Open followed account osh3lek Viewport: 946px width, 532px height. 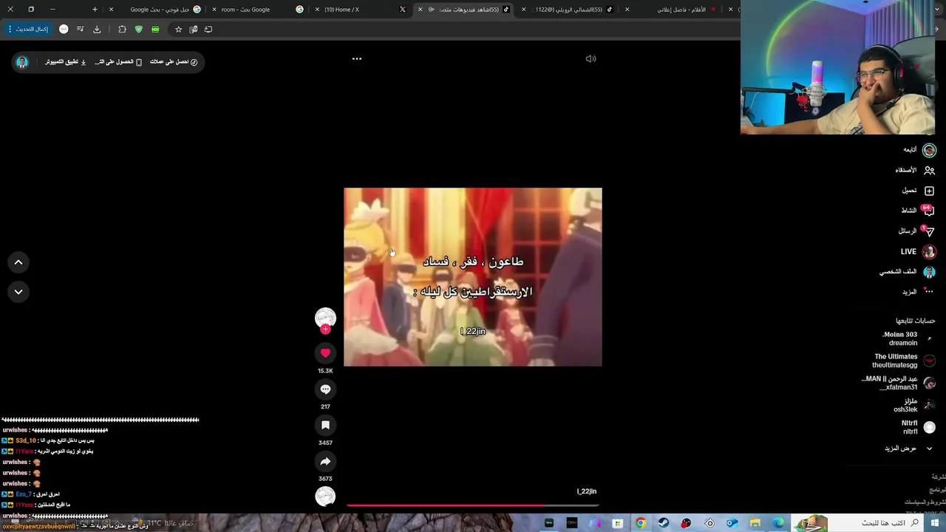coord(915,405)
